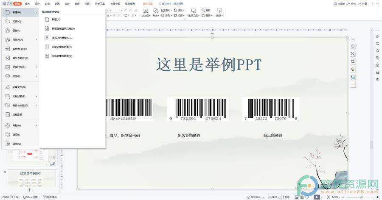Click the Smart beautify (智能美化) status bar button
Viewport: 382px width, 200px height.
click(x=255, y=197)
